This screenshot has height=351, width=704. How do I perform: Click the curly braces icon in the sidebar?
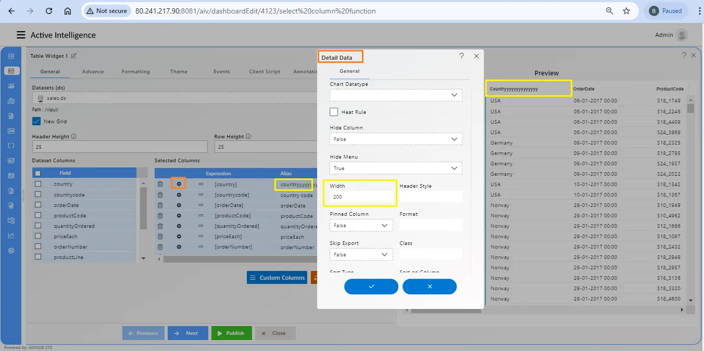(11, 146)
